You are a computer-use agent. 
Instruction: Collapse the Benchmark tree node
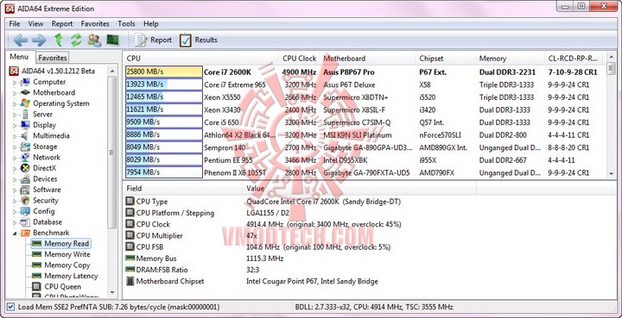[x=15, y=234]
